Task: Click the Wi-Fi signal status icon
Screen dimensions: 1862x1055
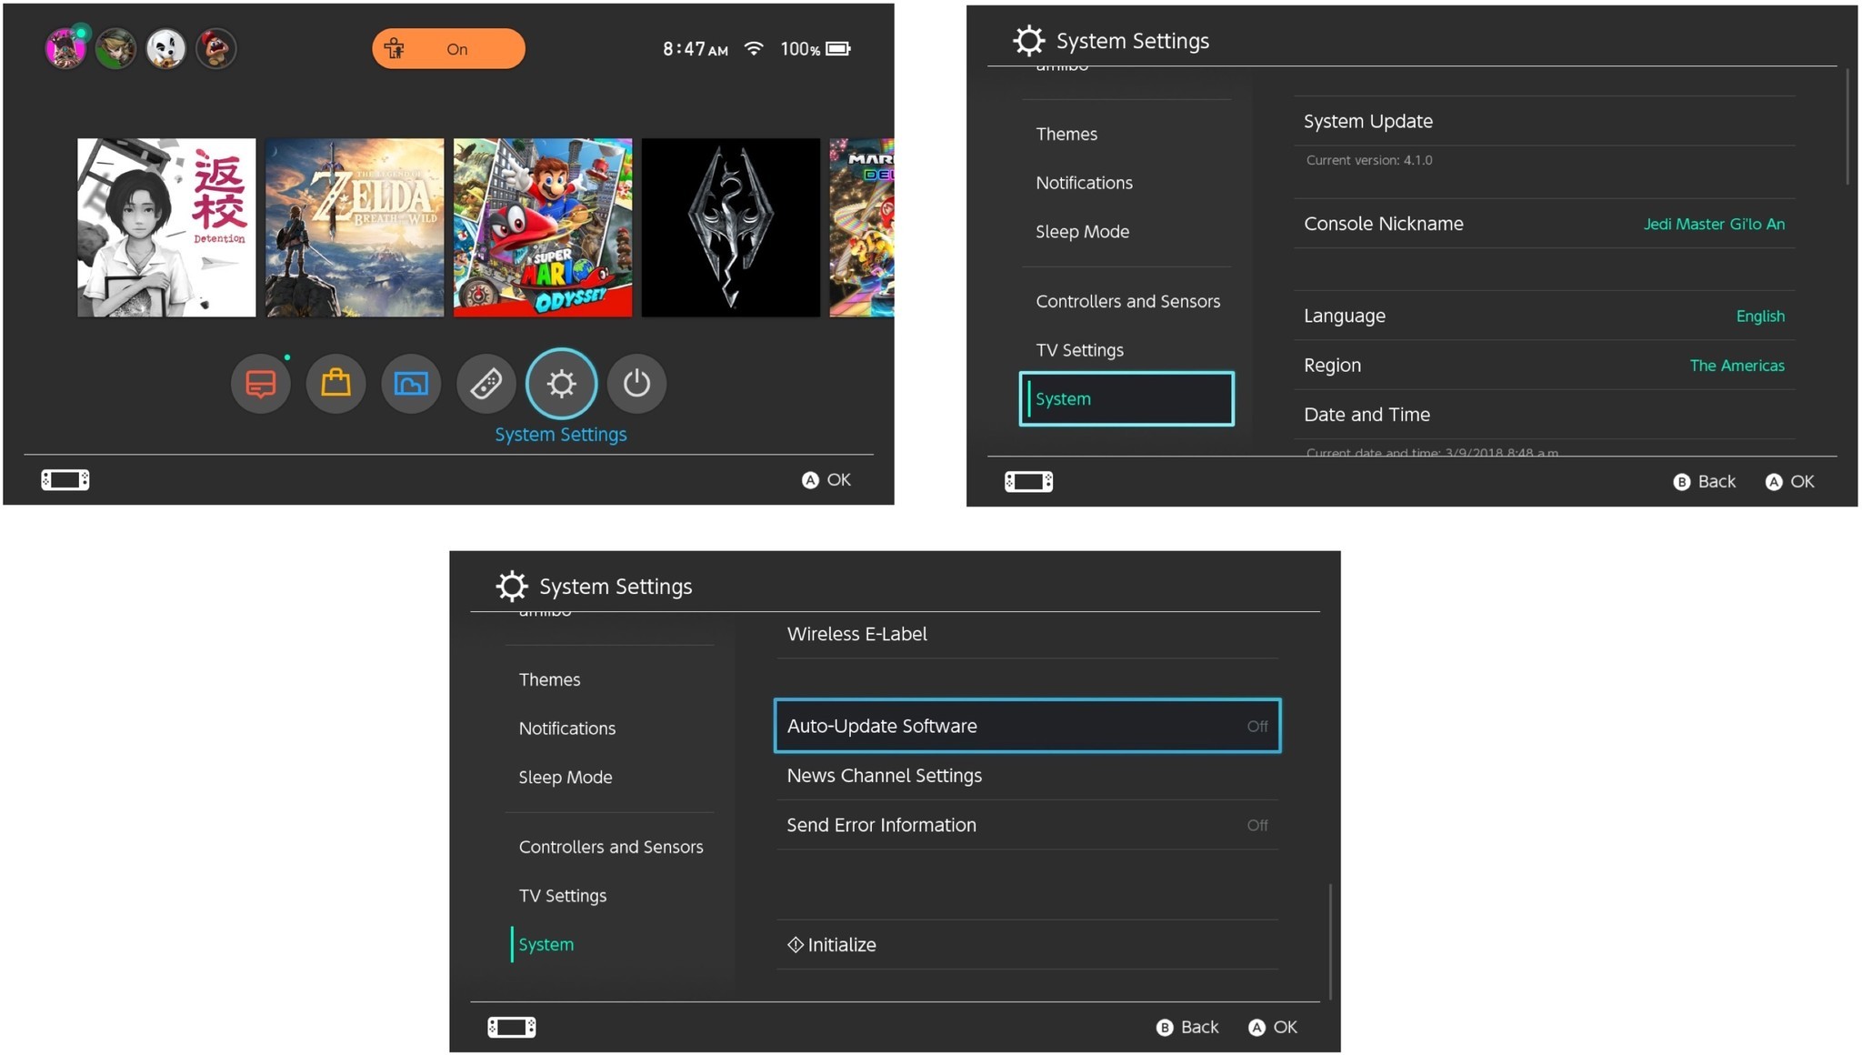Action: 753,48
